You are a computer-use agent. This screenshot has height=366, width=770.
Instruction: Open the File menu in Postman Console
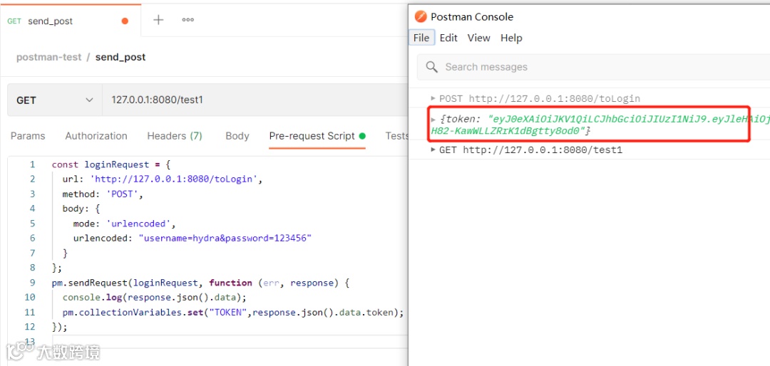click(421, 38)
